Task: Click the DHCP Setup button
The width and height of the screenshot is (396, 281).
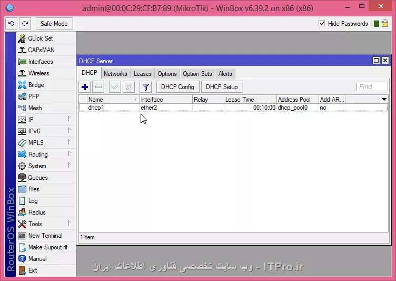Action: click(x=222, y=87)
